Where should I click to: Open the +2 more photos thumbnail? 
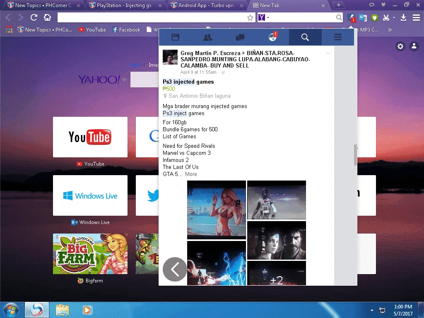(x=276, y=273)
